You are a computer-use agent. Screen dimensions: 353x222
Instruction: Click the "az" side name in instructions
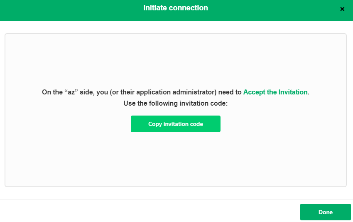coord(72,92)
